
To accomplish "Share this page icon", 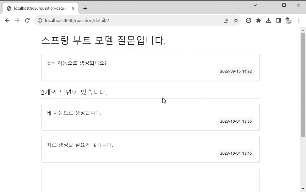I will pyautogui.click(x=226, y=20).
